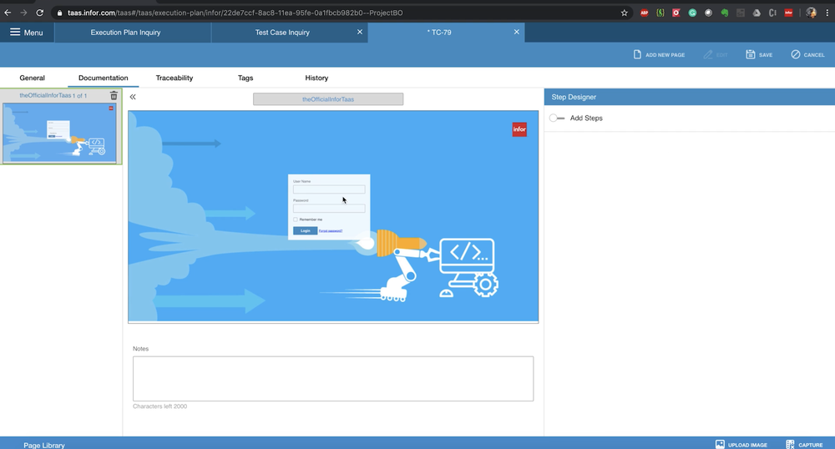Click the Capture icon

point(790,444)
